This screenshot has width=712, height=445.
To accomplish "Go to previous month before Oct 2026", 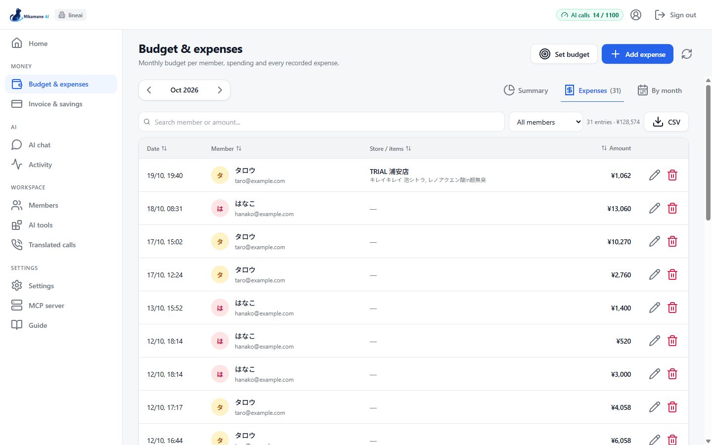I will [149, 90].
